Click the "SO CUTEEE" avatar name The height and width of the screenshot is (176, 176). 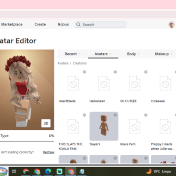point(128,101)
